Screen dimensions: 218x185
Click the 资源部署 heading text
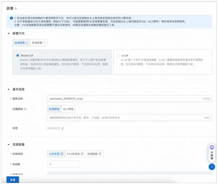click(18, 145)
